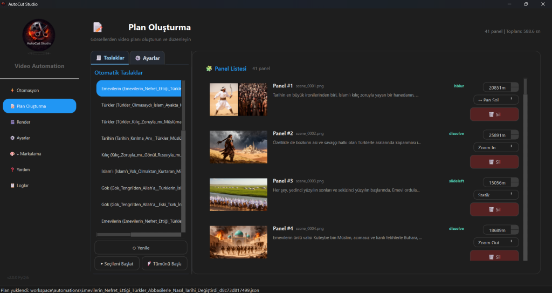This screenshot has height=293, width=552.
Task: Click the 20851ms duration spinner for Panel #1
Action: (496, 87)
